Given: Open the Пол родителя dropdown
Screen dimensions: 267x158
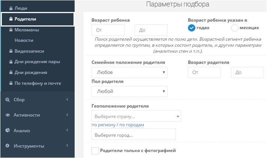Looking at the screenshot, I should point(129,91).
